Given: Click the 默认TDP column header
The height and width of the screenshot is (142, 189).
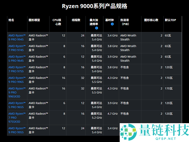Looking at the screenshot, I should 170,20.
